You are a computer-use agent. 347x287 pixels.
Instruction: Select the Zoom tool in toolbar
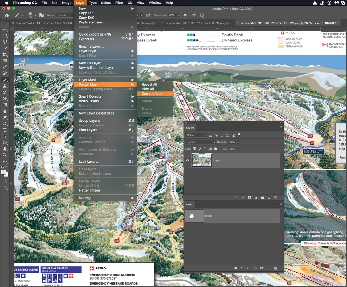click(5, 155)
